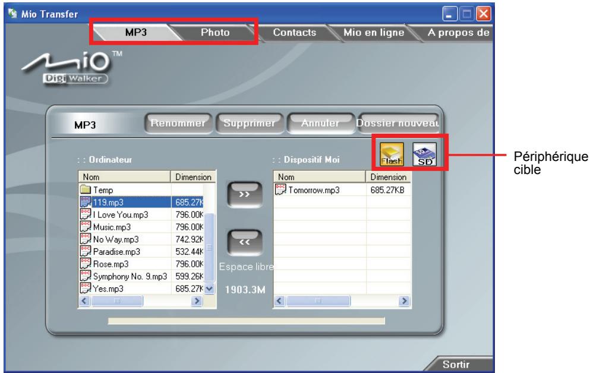This screenshot has width=590, height=373.
Task: Click computer list scroll-left arrow
Action: 84,301
